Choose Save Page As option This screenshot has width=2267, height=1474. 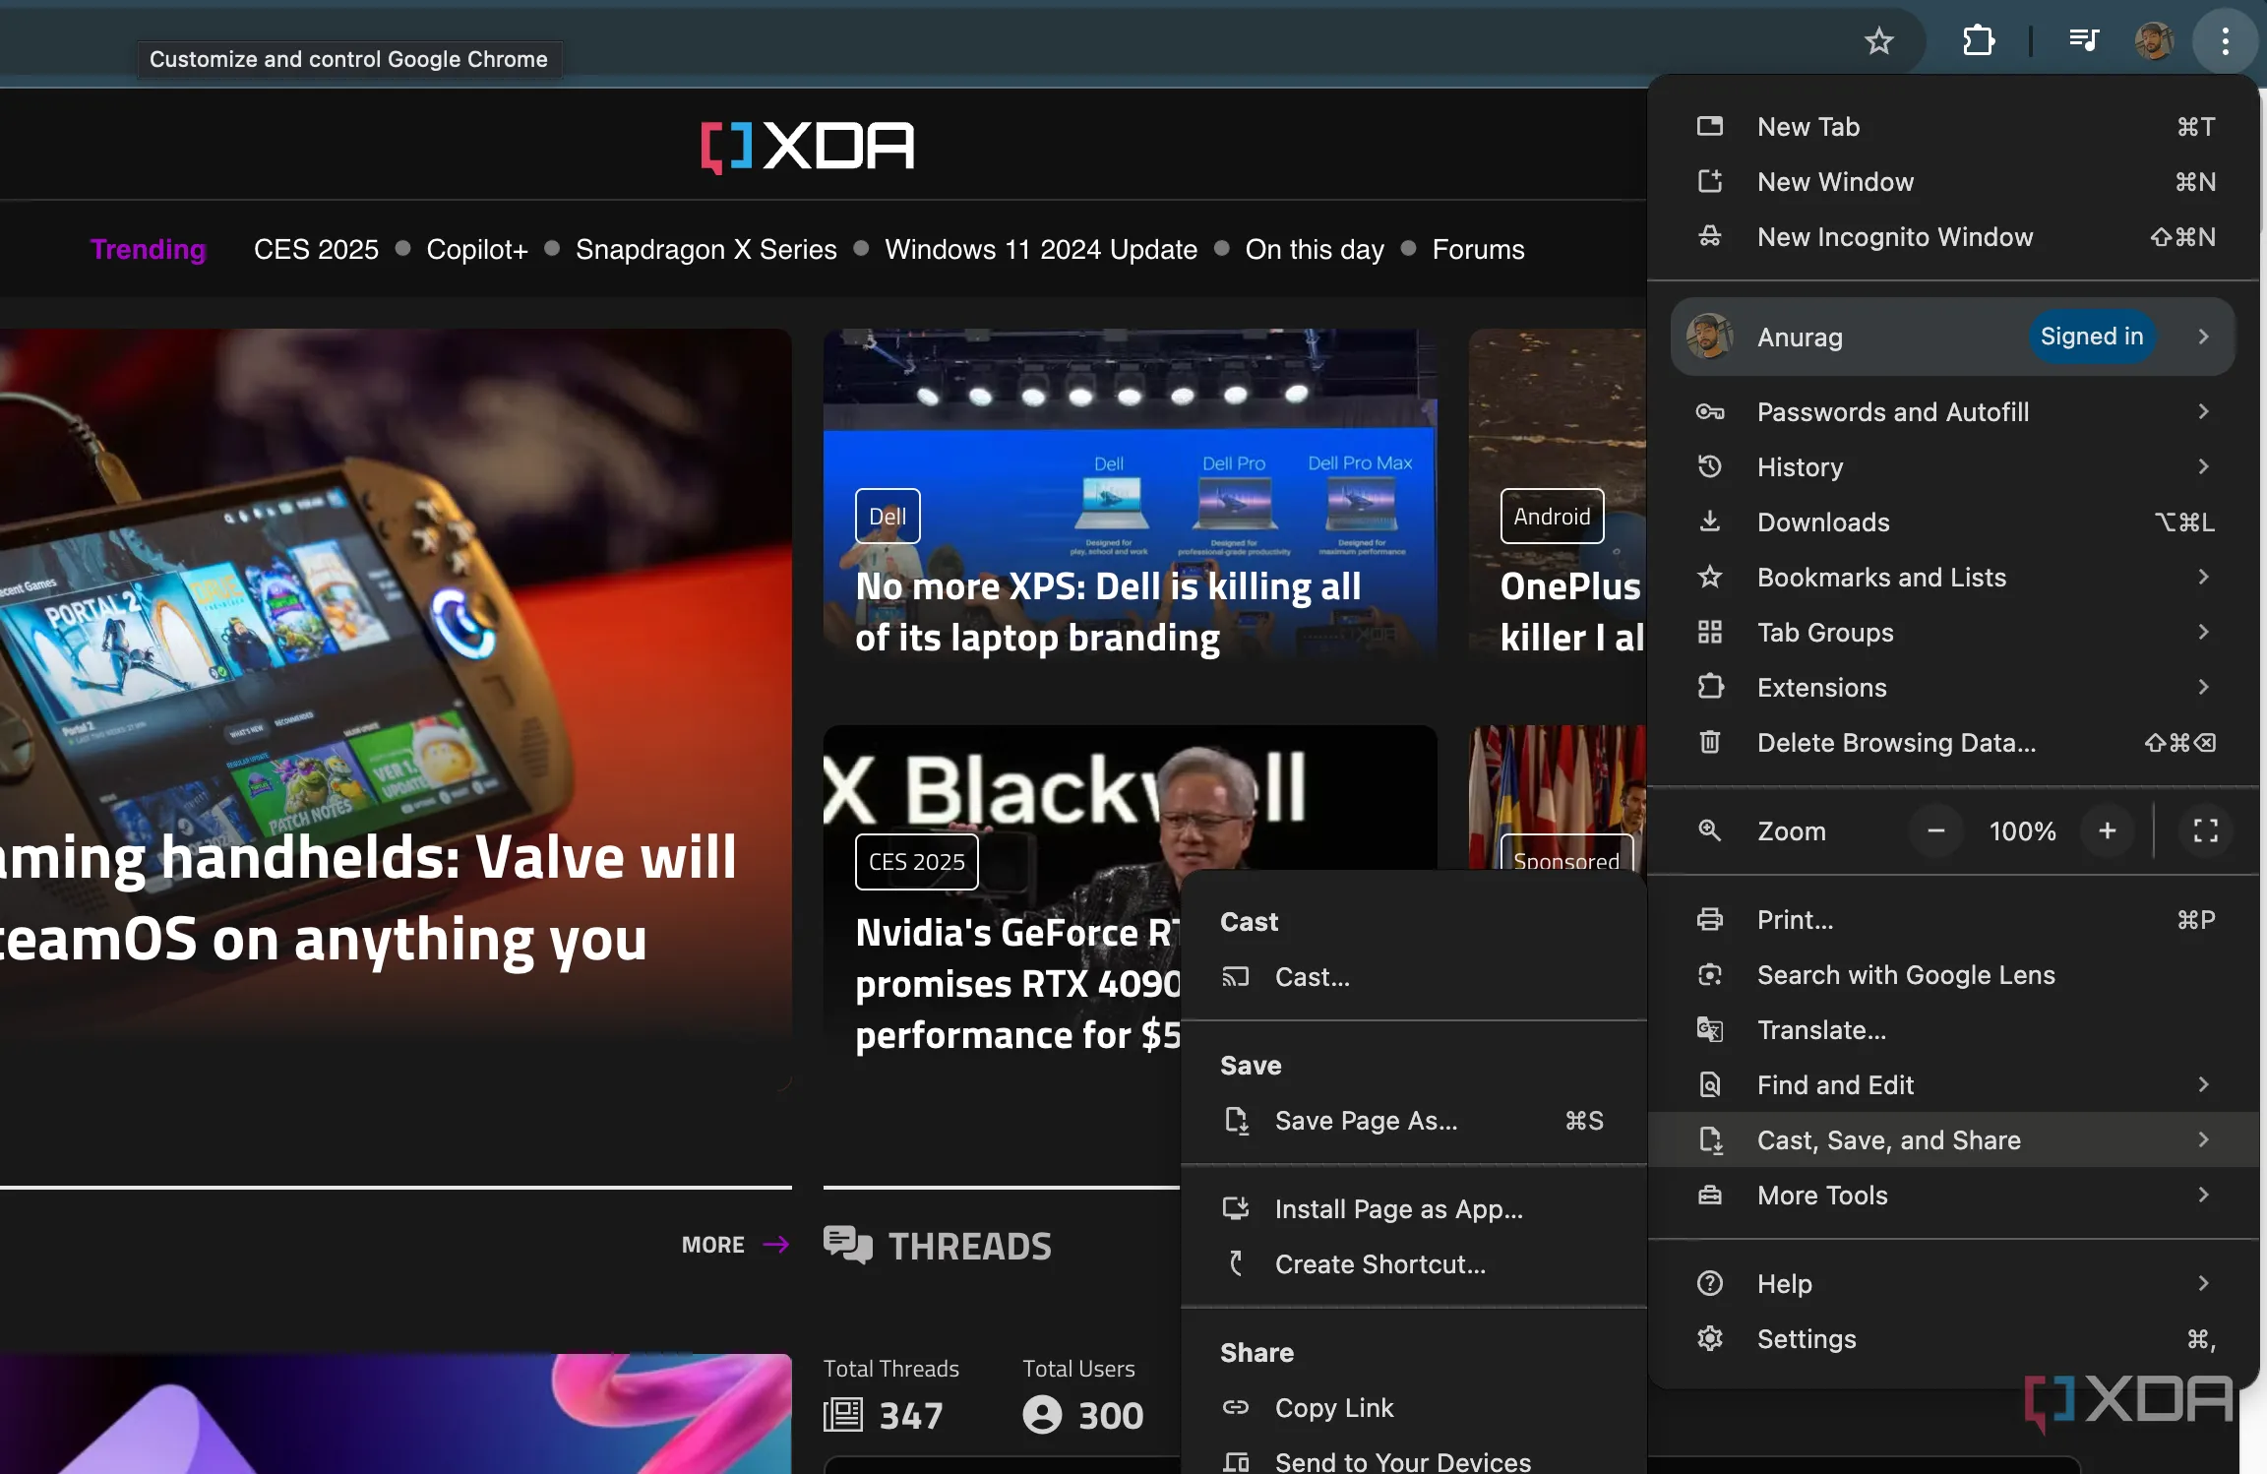click(1366, 1121)
